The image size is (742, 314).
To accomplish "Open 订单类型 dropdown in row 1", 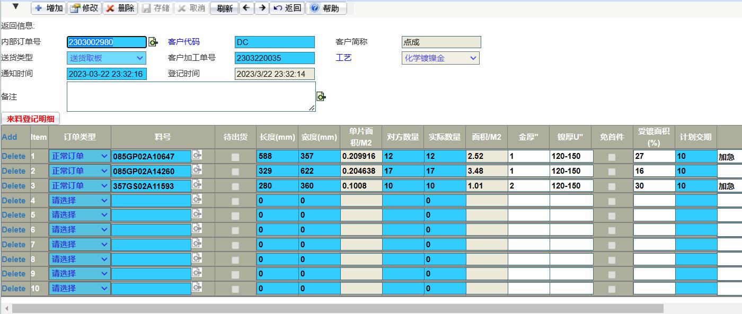I will click(x=79, y=156).
